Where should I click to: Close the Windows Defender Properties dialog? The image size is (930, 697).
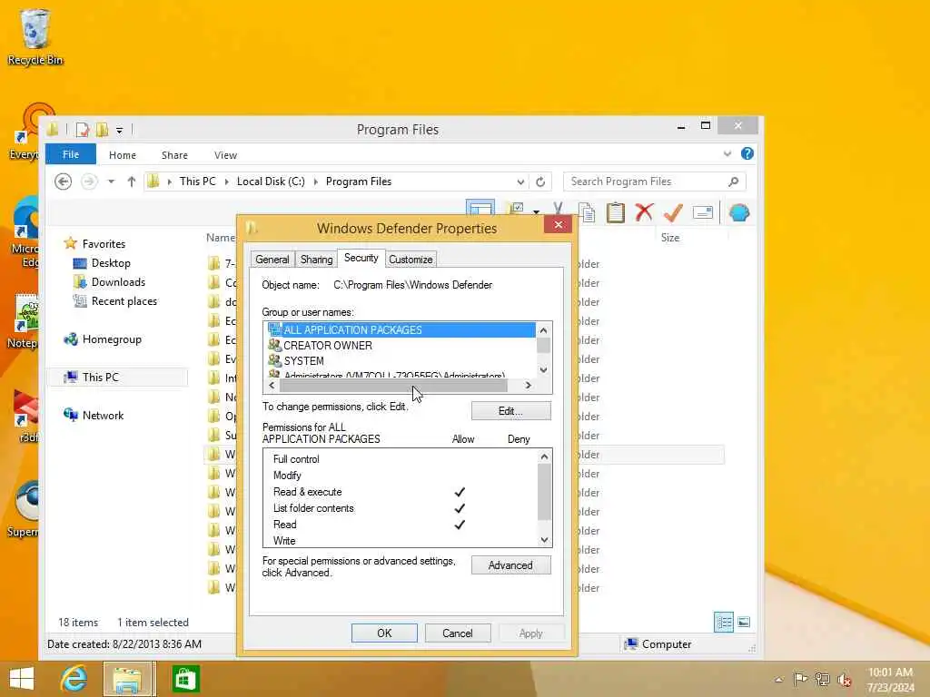point(559,225)
